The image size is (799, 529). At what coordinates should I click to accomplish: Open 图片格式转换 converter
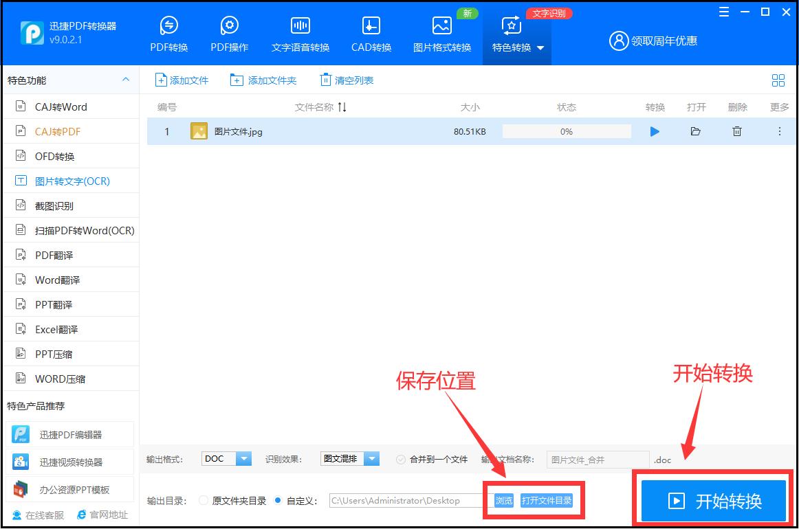[x=441, y=32]
